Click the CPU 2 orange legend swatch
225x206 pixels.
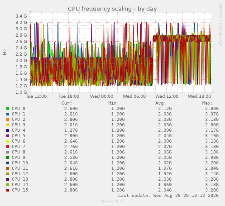(8, 120)
